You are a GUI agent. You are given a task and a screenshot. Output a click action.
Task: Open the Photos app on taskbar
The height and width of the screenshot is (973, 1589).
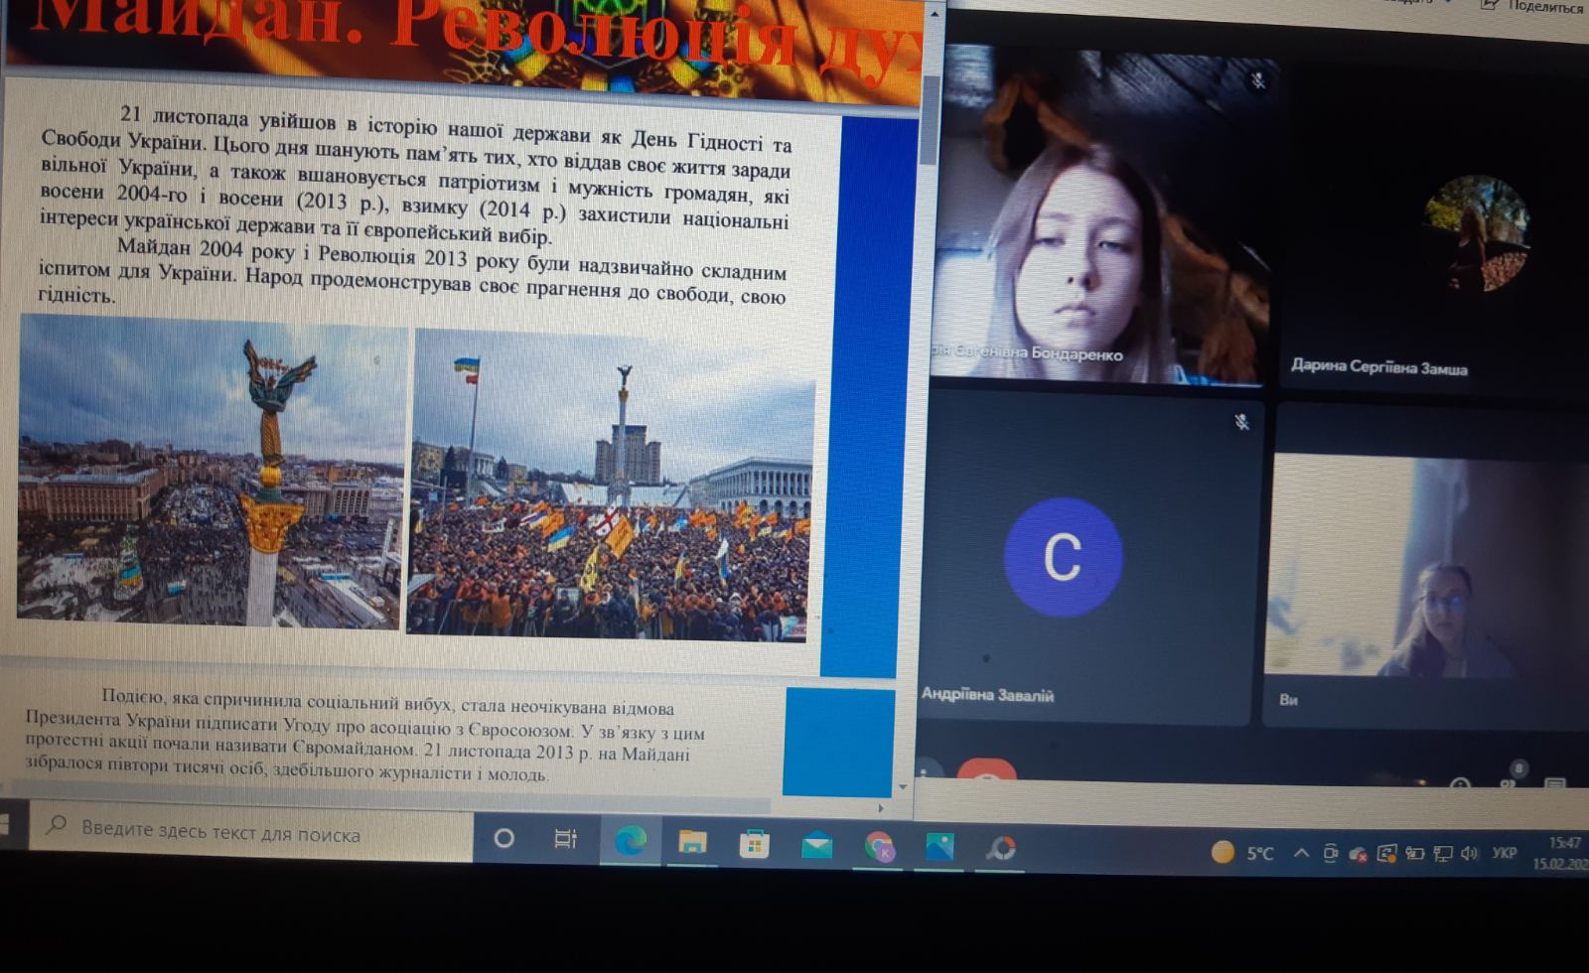point(939,847)
